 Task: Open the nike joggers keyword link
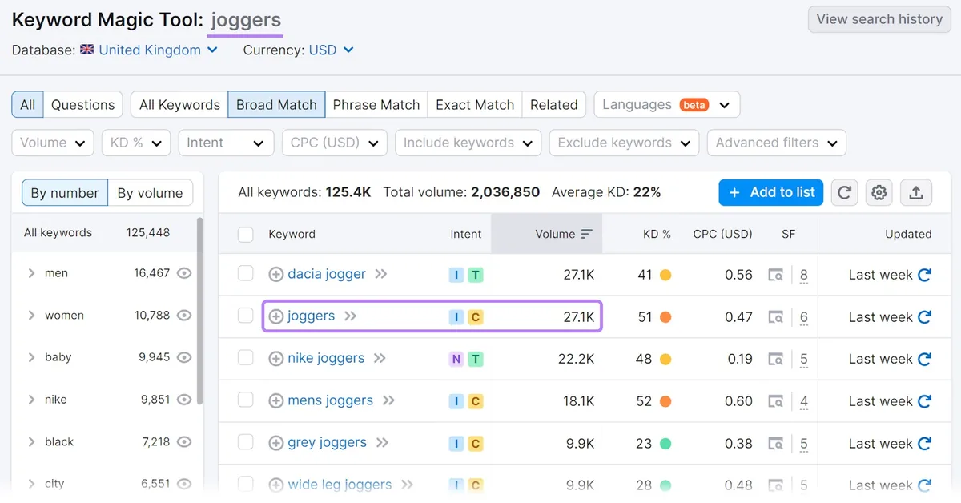[x=326, y=358]
